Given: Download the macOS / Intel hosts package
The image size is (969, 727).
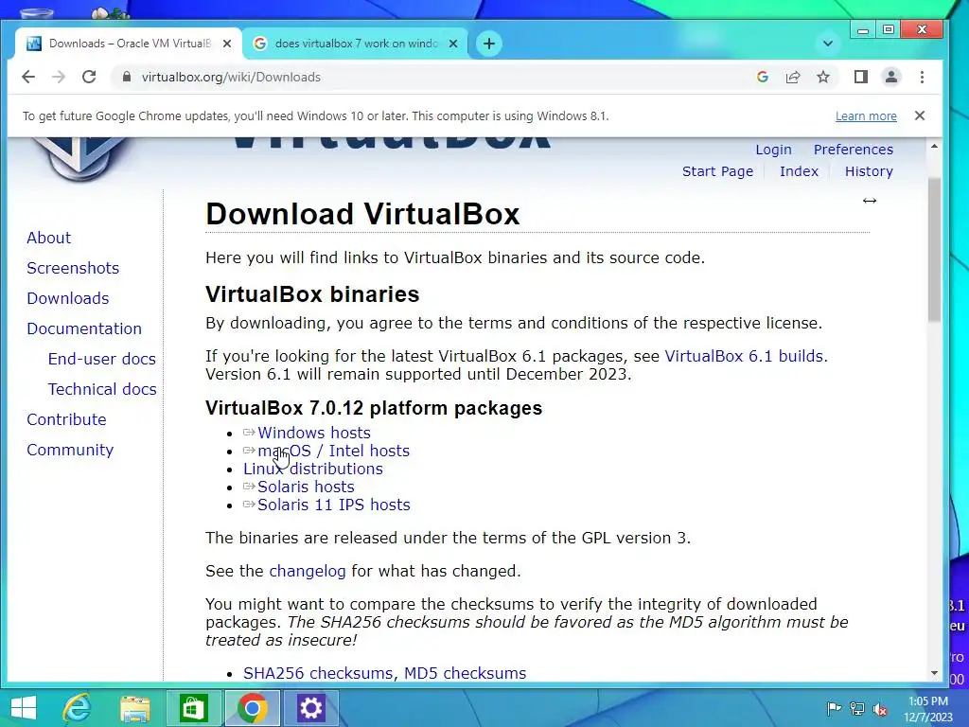Looking at the screenshot, I should tap(334, 451).
